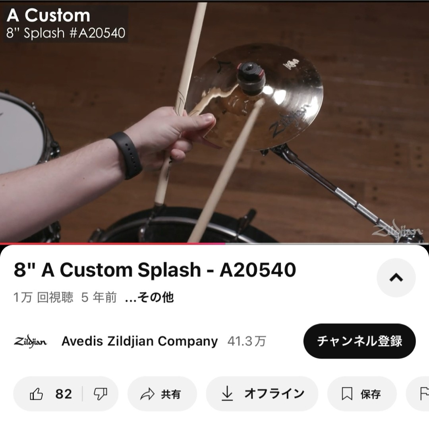Image resolution: width=429 pixels, height=429 pixels.
Task: Tap the offline download arrow icon
Action: [x=227, y=394]
